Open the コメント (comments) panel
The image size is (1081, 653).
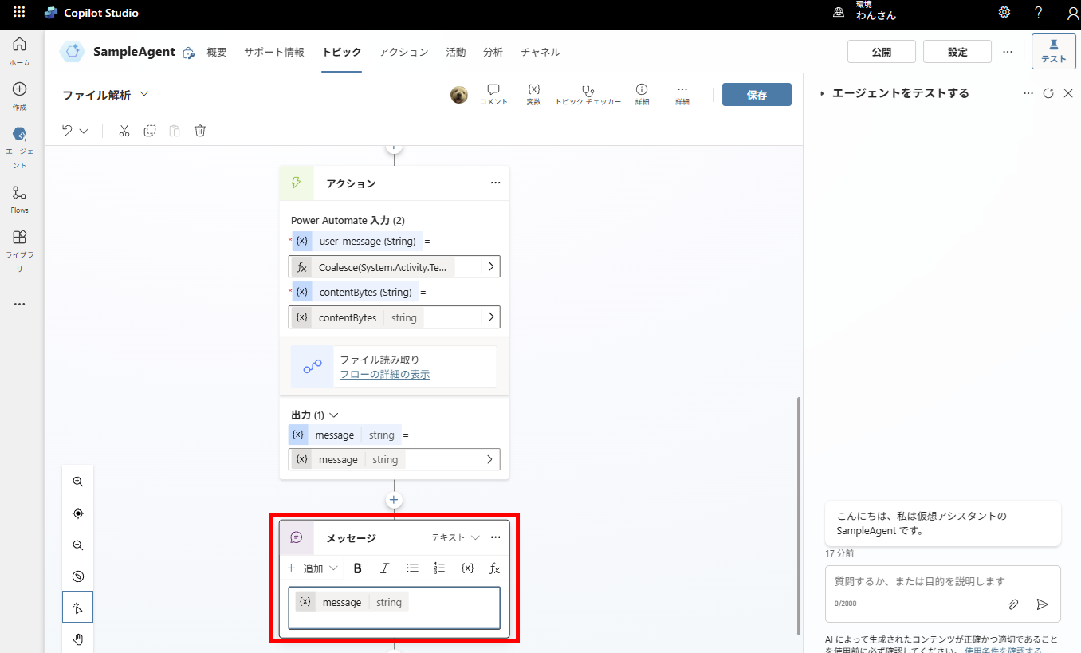click(x=493, y=93)
